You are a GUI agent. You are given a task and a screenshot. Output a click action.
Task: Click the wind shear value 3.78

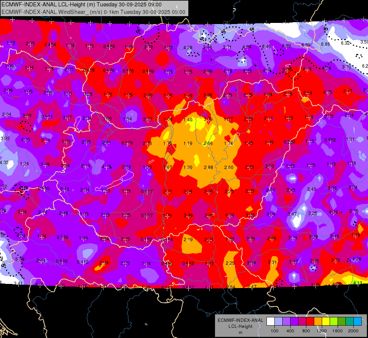pos(148,47)
